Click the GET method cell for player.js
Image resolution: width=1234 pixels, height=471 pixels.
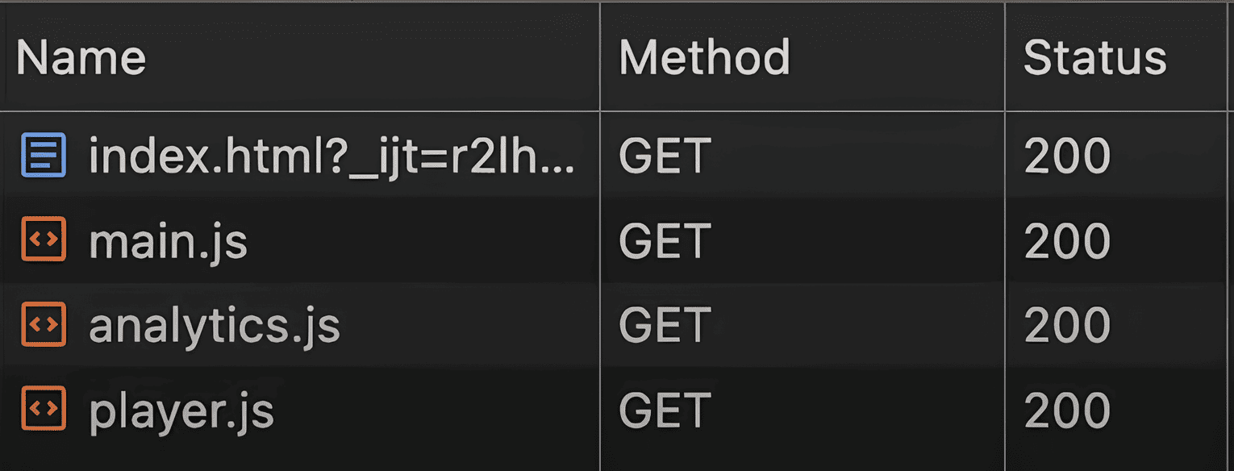[x=665, y=410]
